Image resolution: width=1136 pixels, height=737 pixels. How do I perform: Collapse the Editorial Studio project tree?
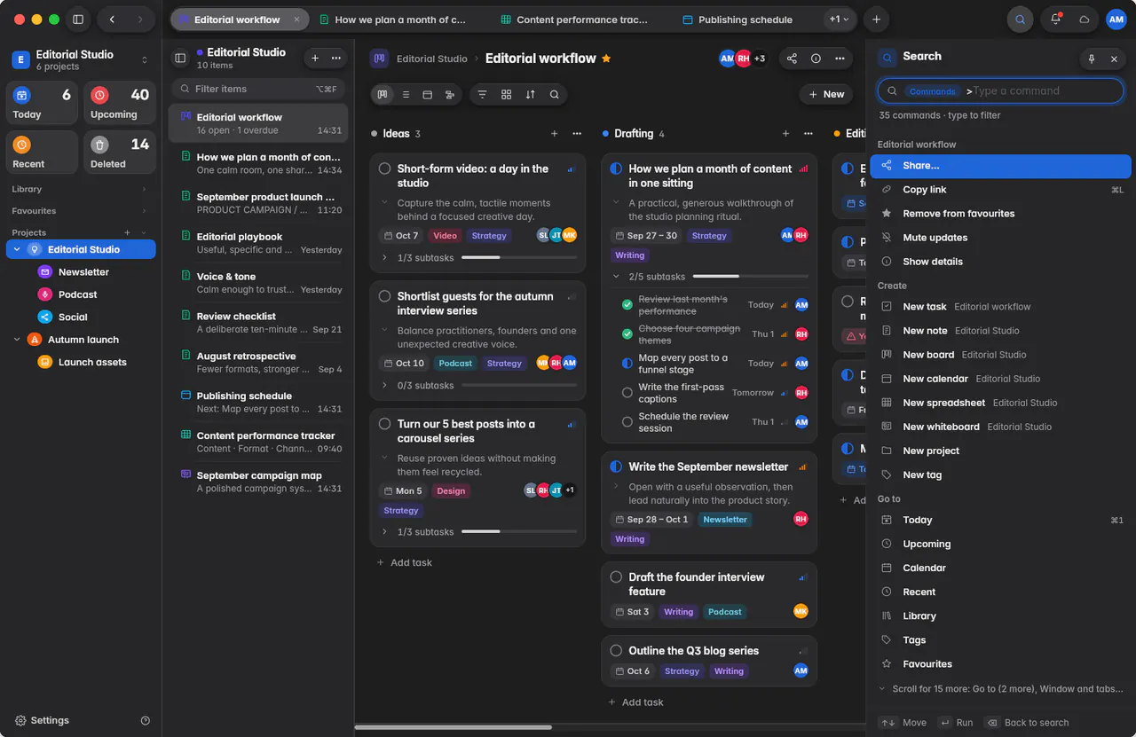click(17, 250)
